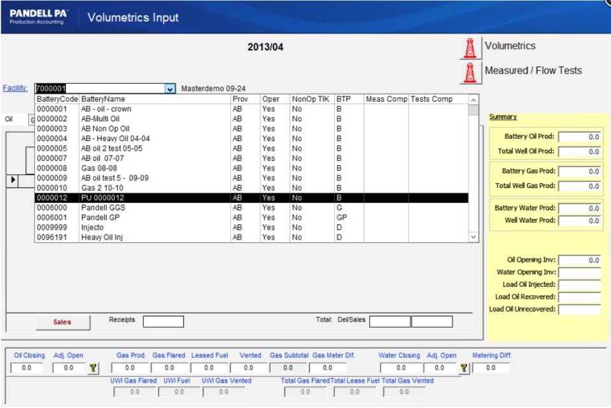Click the Gas Flared input field
The height and width of the screenshot is (408, 611).
(169, 368)
